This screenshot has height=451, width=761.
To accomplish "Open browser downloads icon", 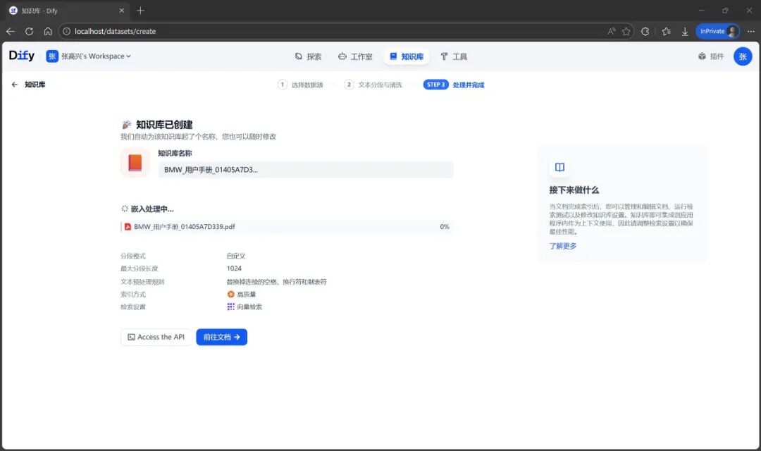I will (x=685, y=31).
